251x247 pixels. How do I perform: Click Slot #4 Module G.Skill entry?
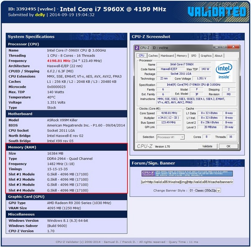click(67, 190)
